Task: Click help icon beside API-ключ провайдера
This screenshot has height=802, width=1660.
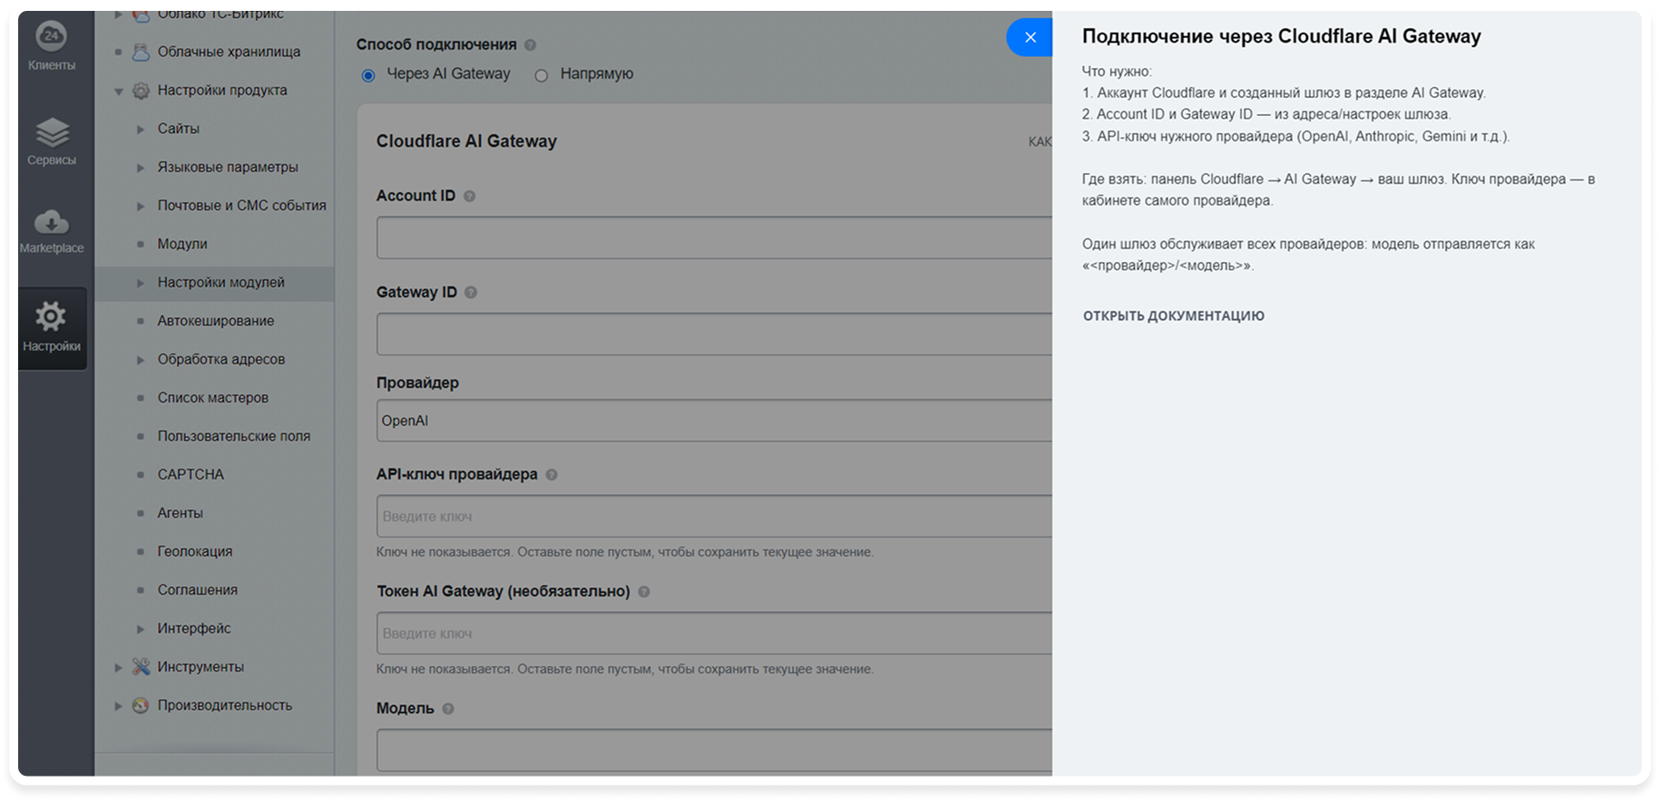Action: coord(552,475)
